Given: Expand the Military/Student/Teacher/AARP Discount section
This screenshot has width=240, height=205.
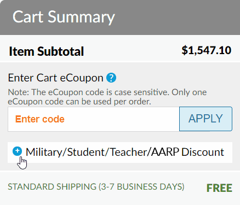Looking at the screenshot, I should point(120,153).
